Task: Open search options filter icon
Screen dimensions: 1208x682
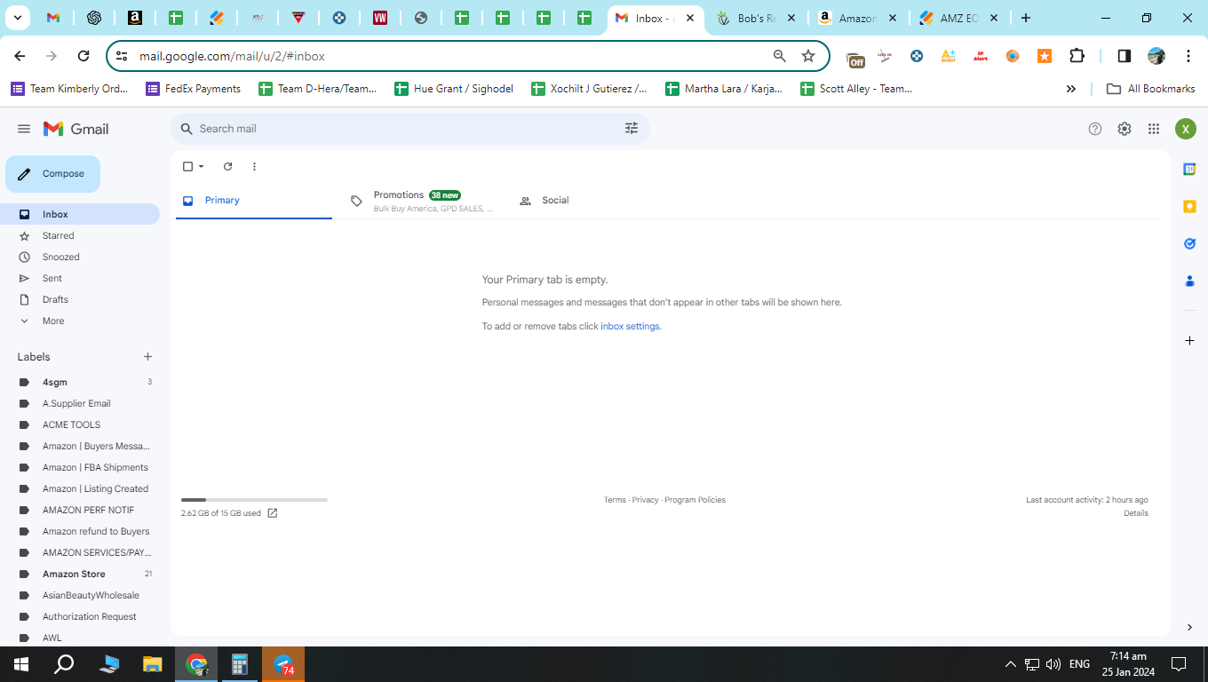Action: (632, 129)
